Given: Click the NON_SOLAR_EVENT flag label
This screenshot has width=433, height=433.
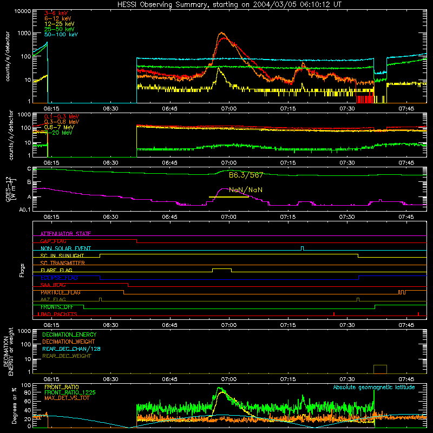Looking at the screenshot, I should pos(65,248).
